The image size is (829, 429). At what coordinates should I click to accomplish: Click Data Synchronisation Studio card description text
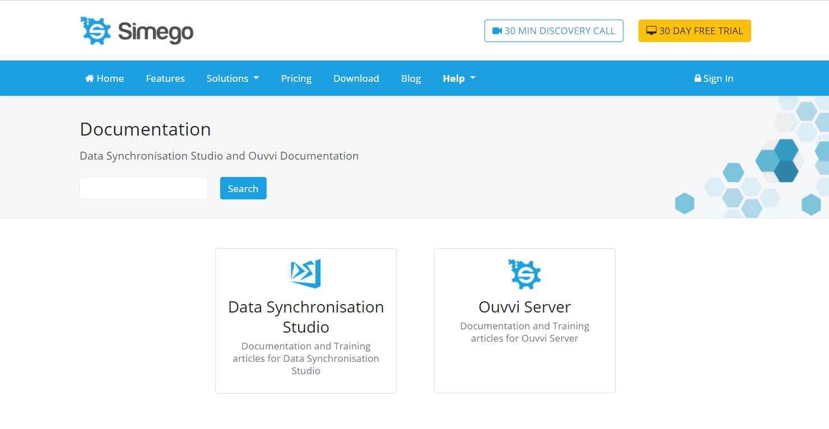(306, 358)
